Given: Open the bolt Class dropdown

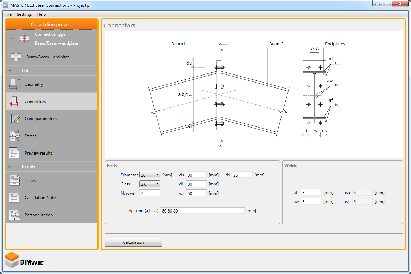Looking at the screenshot, I should (x=150, y=184).
